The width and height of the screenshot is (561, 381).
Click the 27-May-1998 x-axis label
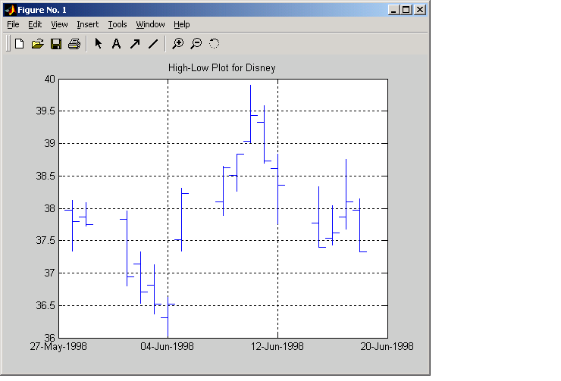pyautogui.click(x=58, y=346)
